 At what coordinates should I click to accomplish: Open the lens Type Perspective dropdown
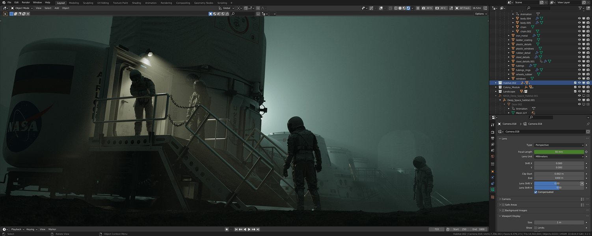(x=559, y=145)
